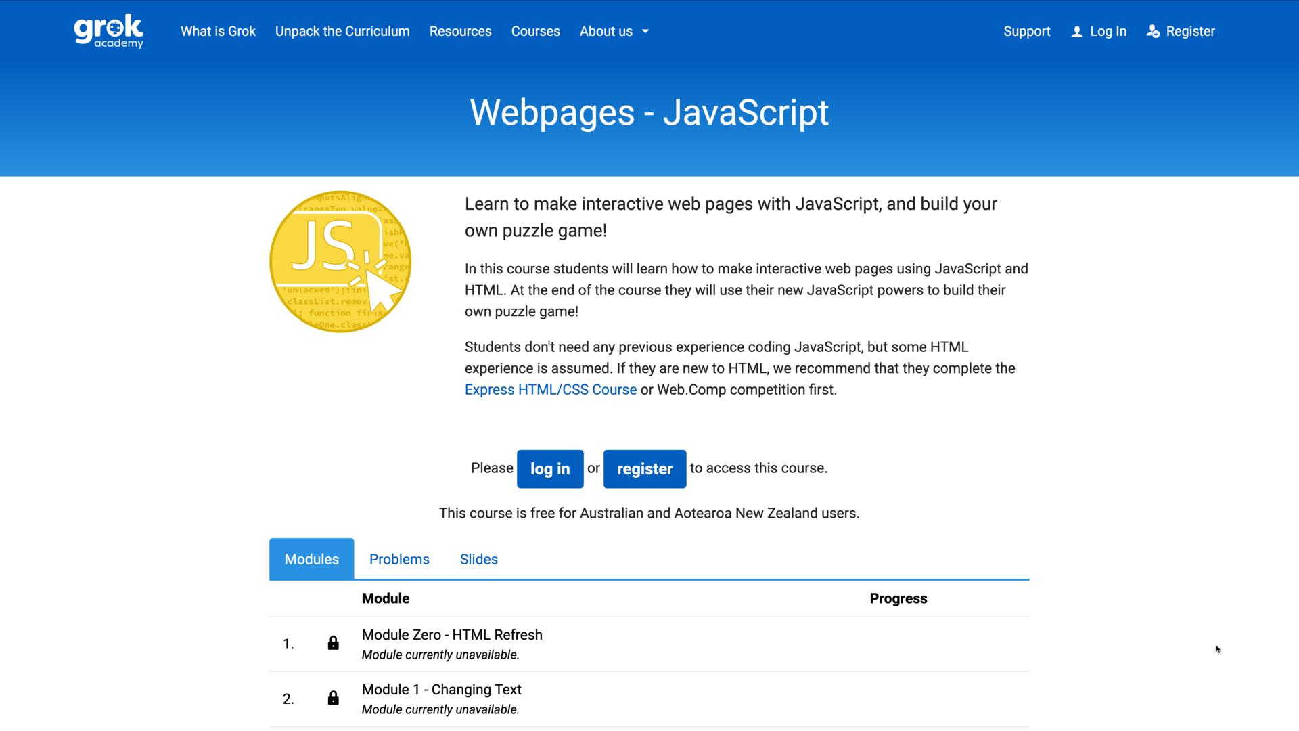Open Unpack the Curriculum menu item
The image size is (1299, 731).
coord(342,31)
